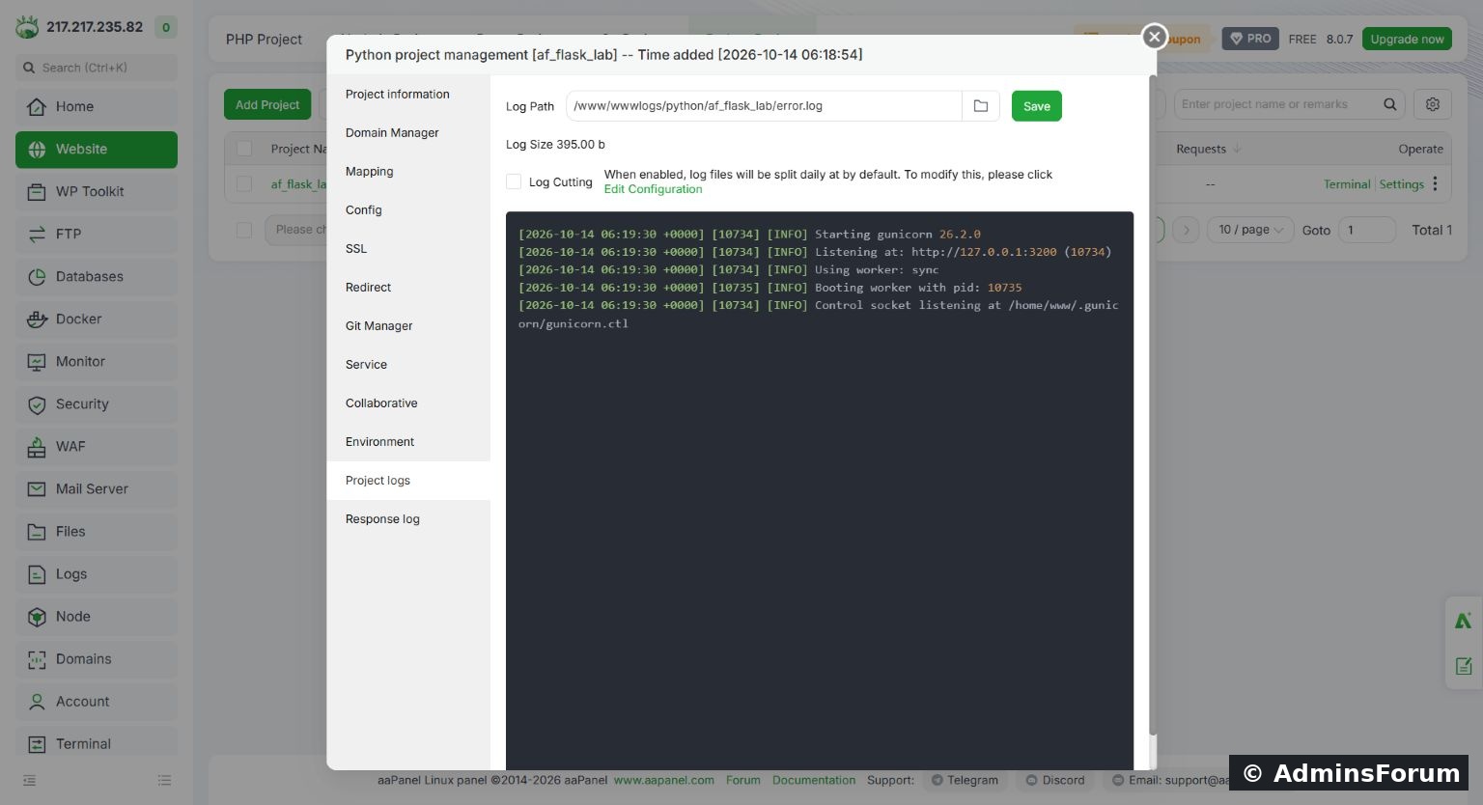The image size is (1483, 805).
Task: Click the table settings gear icon
Action: (x=1433, y=104)
